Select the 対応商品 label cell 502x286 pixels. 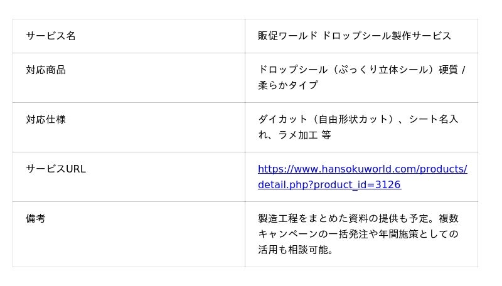(x=46, y=70)
